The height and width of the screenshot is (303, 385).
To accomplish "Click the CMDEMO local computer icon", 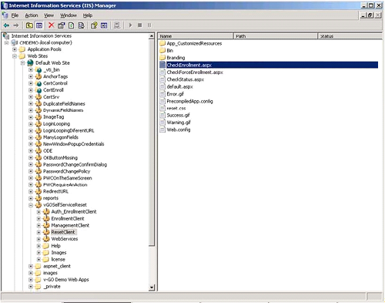I will pyautogui.click(x=15, y=42).
